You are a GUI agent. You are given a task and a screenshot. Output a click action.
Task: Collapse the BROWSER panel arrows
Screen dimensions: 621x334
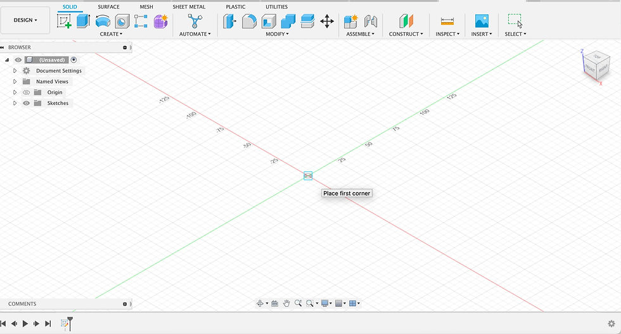pos(2,47)
